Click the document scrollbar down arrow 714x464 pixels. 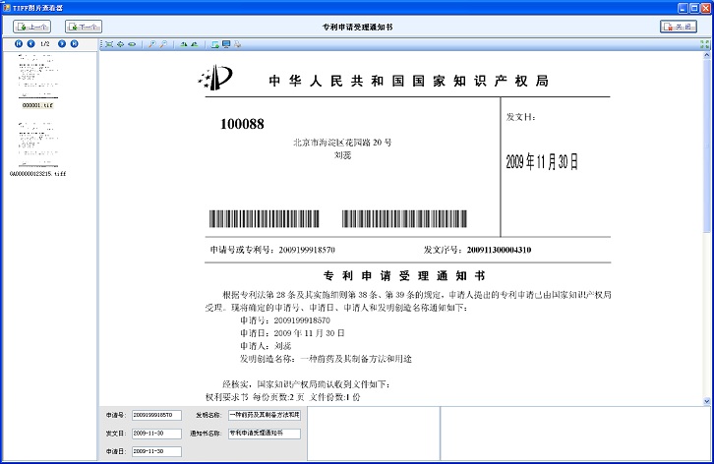click(x=707, y=401)
